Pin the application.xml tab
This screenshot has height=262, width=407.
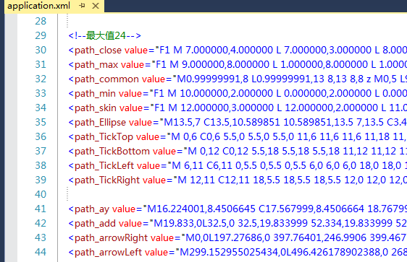coord(82,6)
